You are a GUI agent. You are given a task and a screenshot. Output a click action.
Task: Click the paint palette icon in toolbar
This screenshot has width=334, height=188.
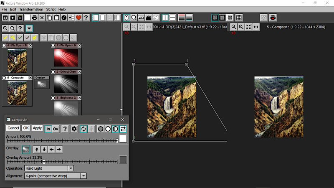[x=156, y=18]
